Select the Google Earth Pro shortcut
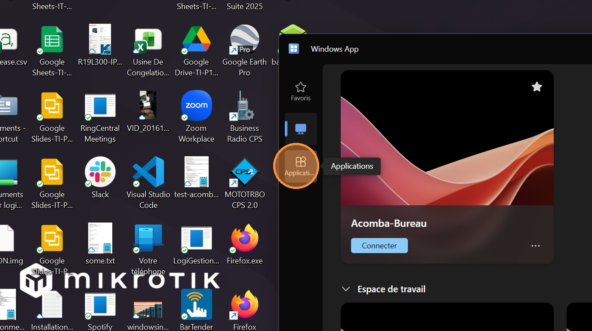Viewport: 592px width, 331px height. (244, 50)
